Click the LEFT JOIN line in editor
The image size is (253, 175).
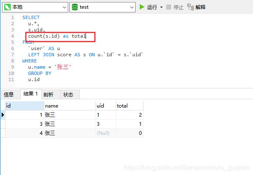(x=86, y=55)
